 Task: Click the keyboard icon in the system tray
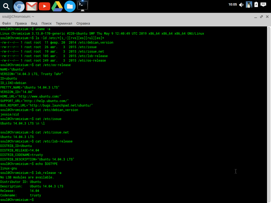coord(263,4)
